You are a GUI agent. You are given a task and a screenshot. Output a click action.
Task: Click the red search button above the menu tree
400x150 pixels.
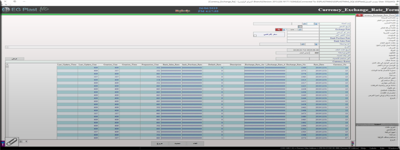pos(360,15)
